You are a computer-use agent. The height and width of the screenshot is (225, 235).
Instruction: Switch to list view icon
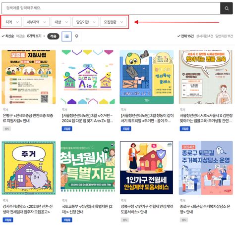pyautogui.click(x=66, y=36)
